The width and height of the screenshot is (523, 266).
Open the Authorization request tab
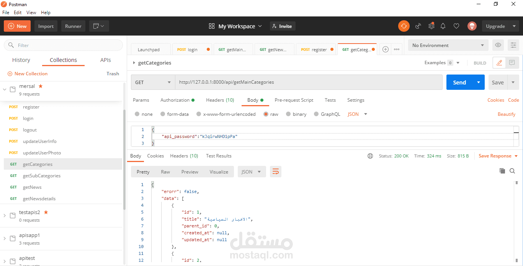click(x=177, y=100)
